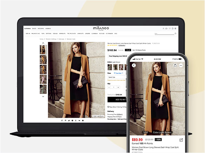This screenshot has height=153, width=205.
Task: Click the Milanoo logo
Action: (101, 28)
